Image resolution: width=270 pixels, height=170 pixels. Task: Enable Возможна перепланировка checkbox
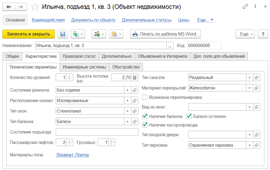tap(145, 97)
